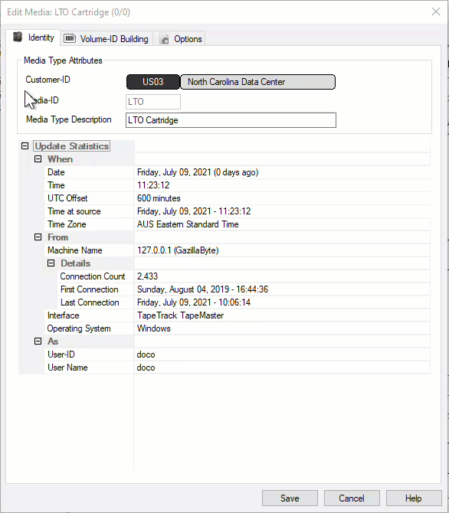Switch to the Volume-ID Building tab
The height and width of the screenshot is (513, 449).
pyautogui.click(x=107, y=38)
